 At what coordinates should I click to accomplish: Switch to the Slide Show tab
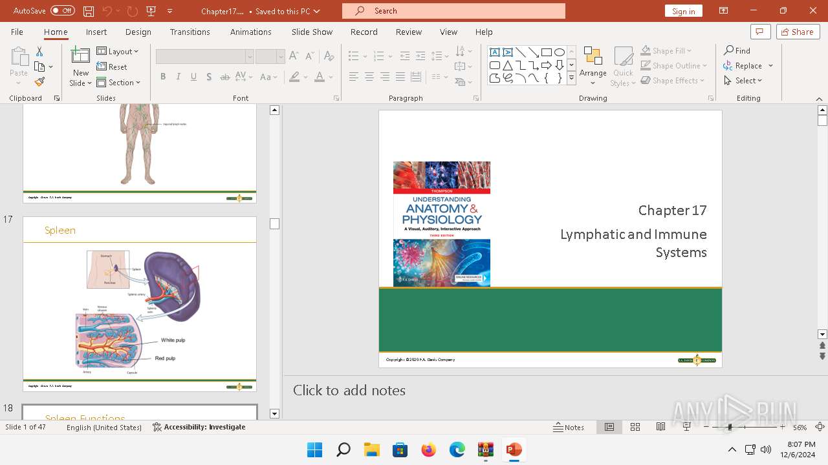(312, 32)
